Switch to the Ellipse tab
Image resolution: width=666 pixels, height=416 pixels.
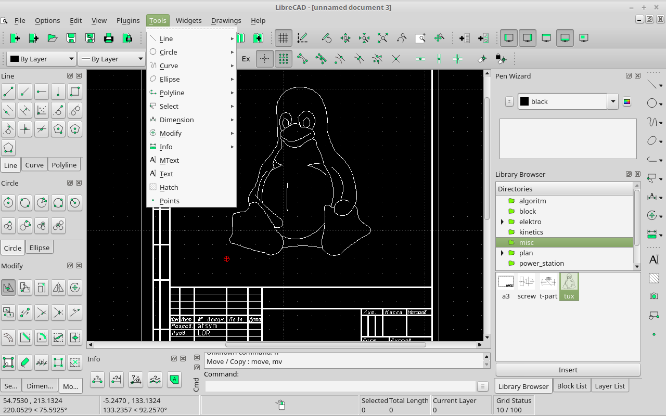pos(40,248)
